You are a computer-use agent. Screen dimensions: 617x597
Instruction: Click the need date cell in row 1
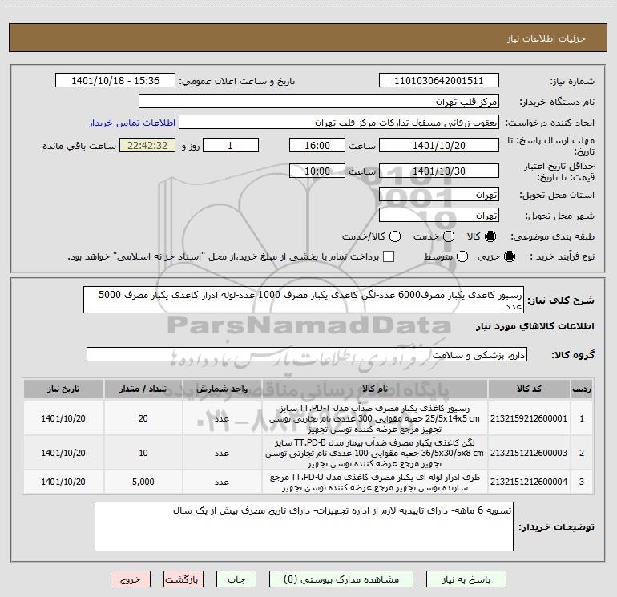[x=63, y=418]
